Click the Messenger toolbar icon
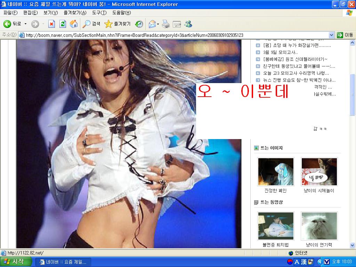Viewport: 356px width, 267px height. [188, 24]
